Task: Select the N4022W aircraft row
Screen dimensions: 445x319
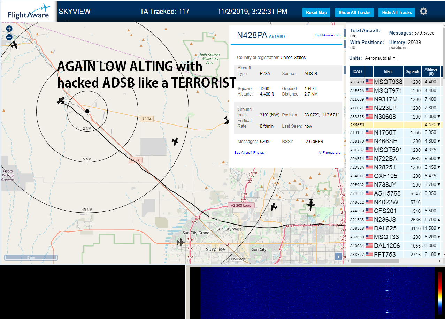Action: pyautogui.click(x=396, y=202)
